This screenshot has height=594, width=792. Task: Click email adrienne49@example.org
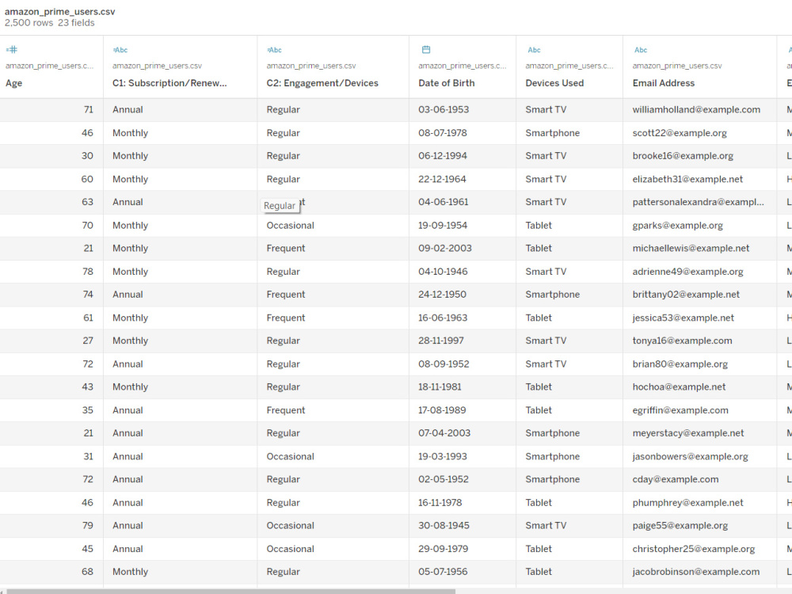pos(688,272)
